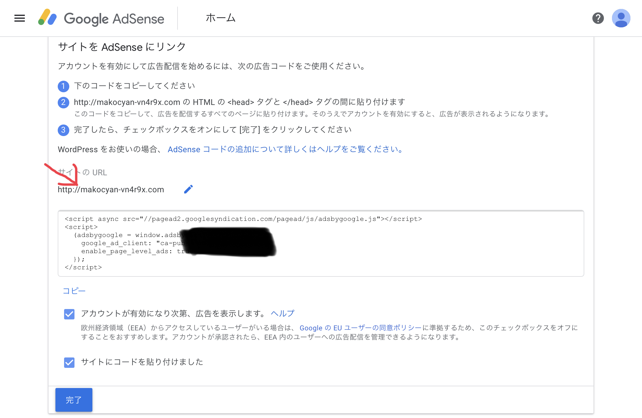Open the AdSense code WordPress help link
This screenshot has height=418, width=642.
(x=285, y=149)
